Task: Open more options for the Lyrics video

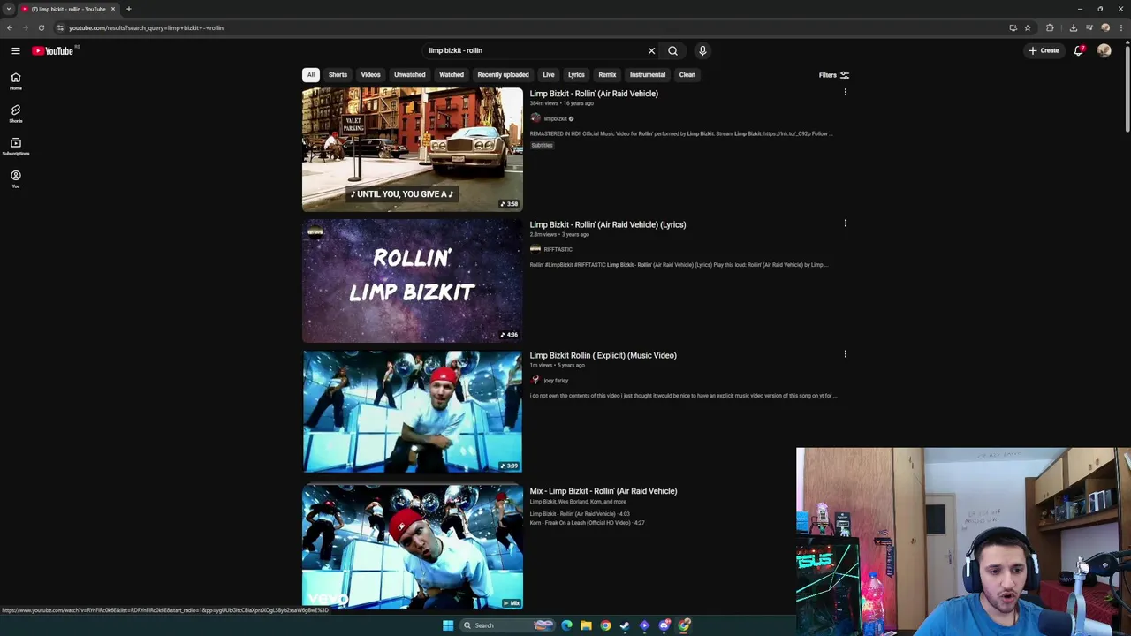Action: click(845, 223)
